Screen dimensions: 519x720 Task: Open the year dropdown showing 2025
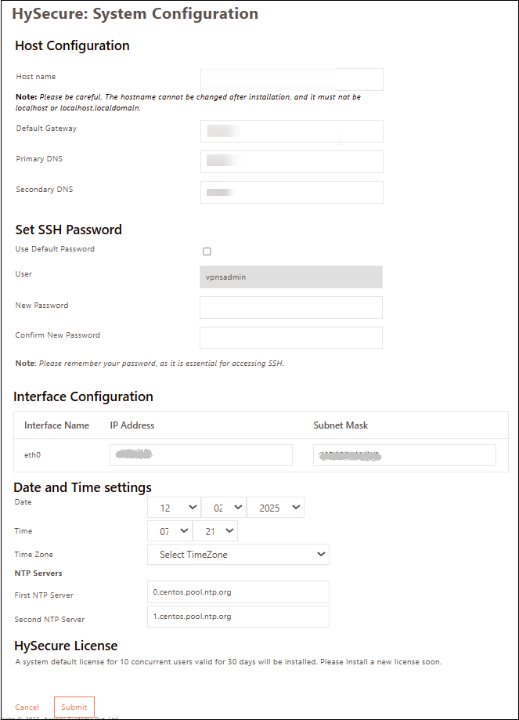[276, 508]
